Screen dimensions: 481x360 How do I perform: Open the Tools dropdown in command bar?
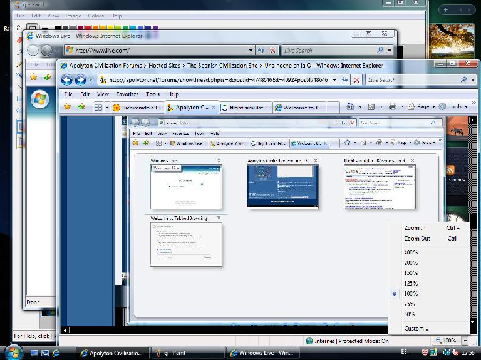(x=453, y=107)
